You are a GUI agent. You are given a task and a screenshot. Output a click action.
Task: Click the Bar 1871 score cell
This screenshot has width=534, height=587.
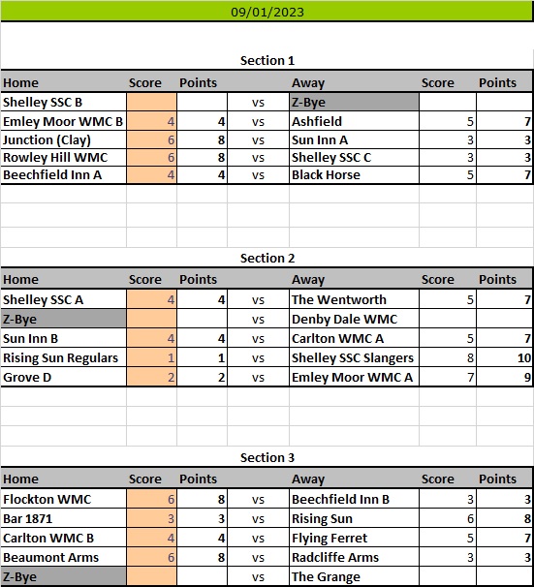coord(151,518)
